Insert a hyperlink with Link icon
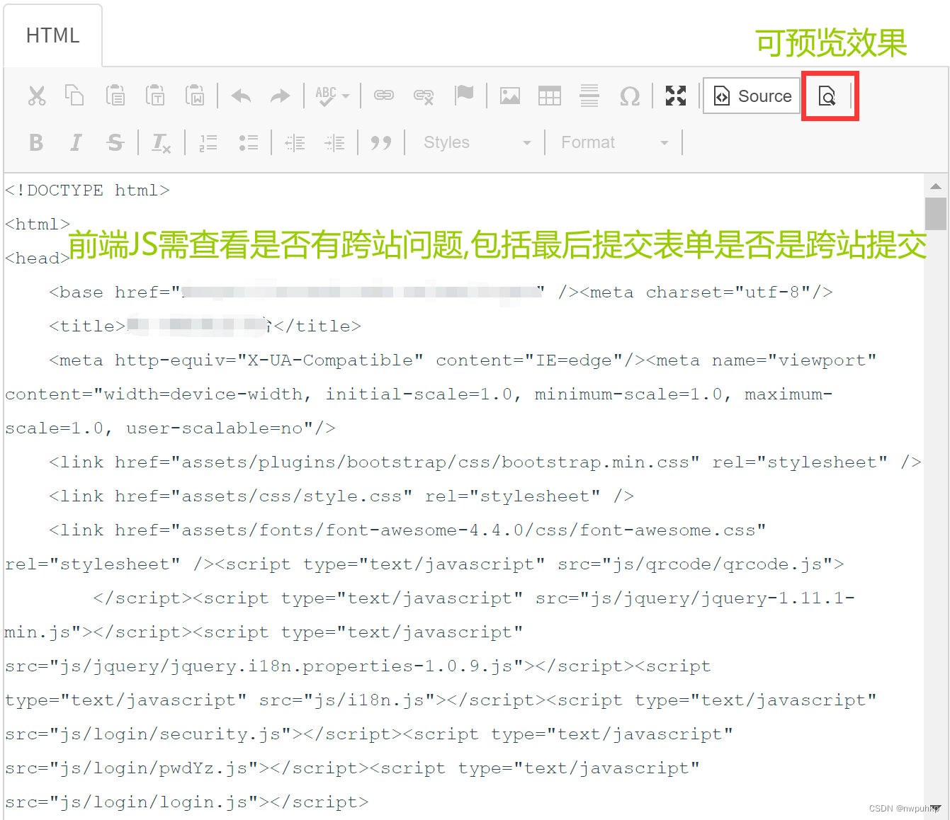950x820 pixels. 384,96
